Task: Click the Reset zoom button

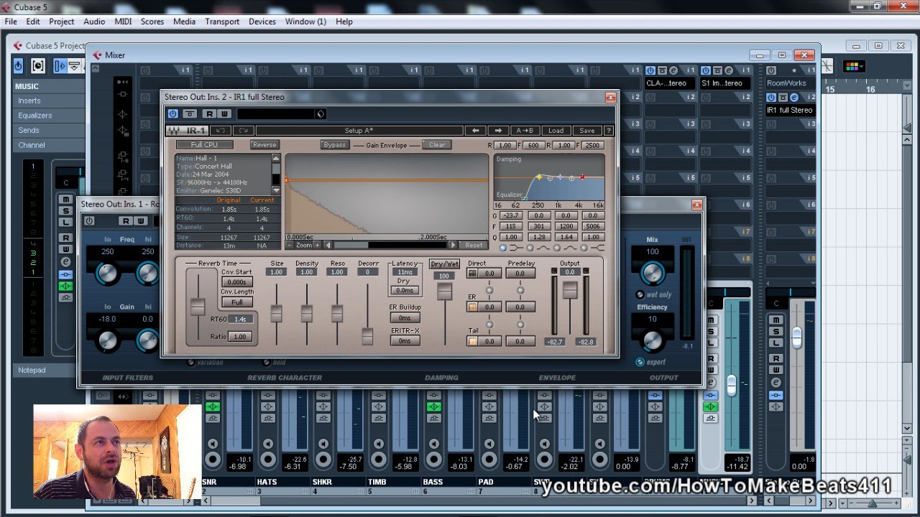Action: (473, 245)
